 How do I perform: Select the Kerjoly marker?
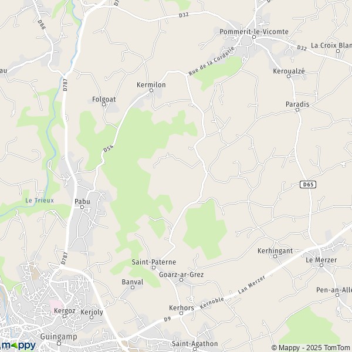[x=92, y=317]
